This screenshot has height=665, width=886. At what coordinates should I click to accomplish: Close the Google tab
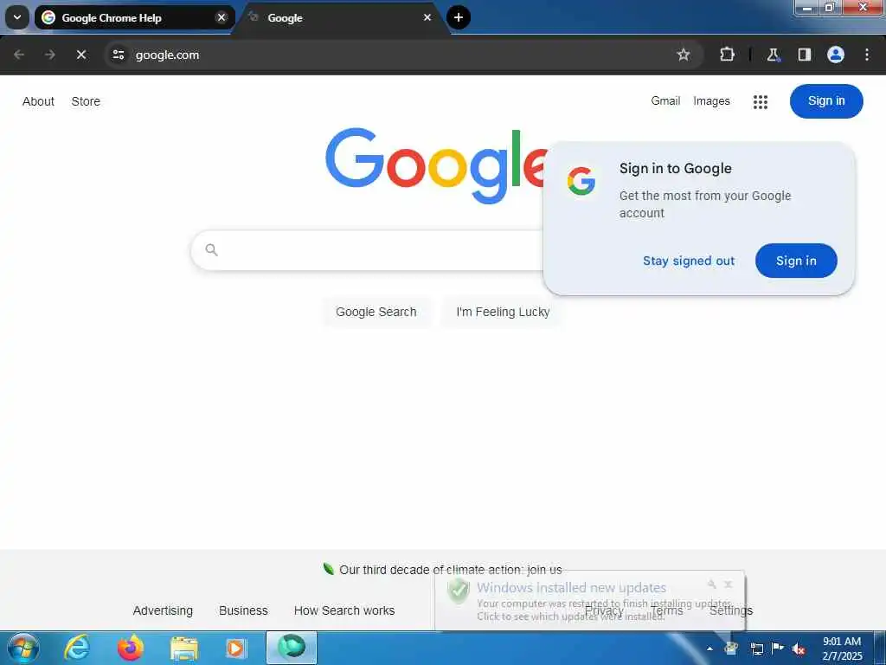pyautogui.click(x=427, y=17)
